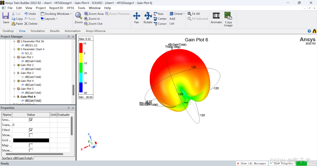317x166 pixels.
Task: Collapse the S Parameter Plot 56 node
Action: click(x=15, y=41)
